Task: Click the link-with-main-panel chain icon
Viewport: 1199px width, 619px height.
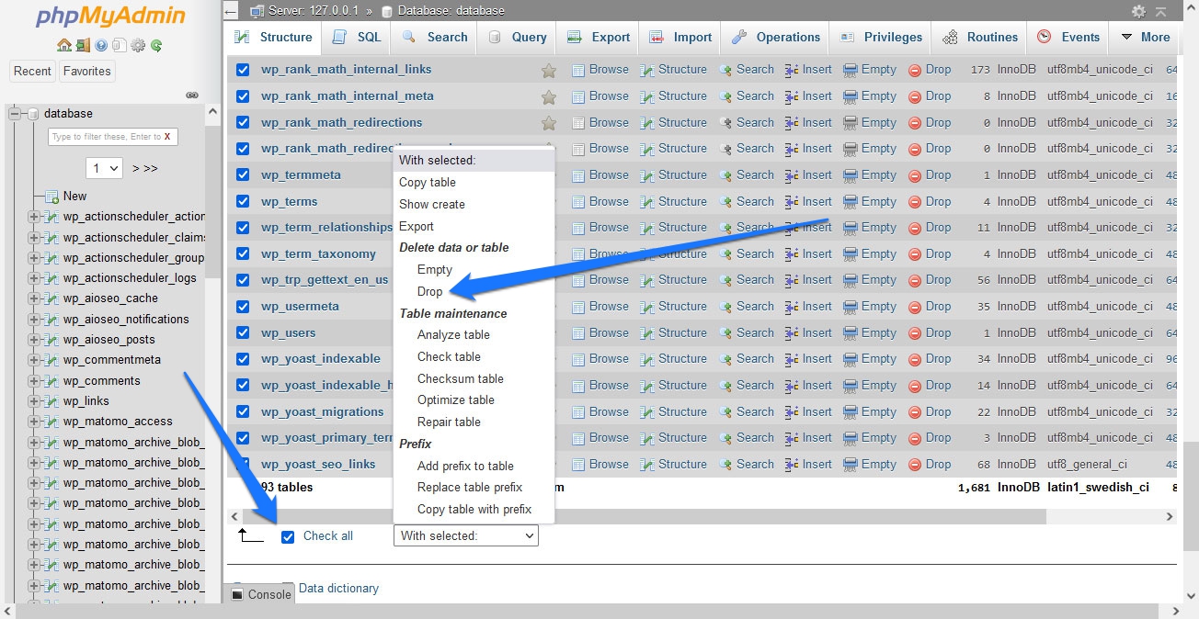Action: pos(192,95)
